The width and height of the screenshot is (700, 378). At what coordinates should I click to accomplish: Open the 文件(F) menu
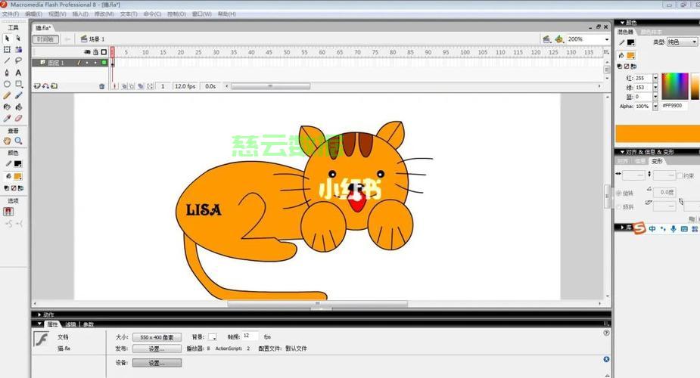click(x=11, y=14)
